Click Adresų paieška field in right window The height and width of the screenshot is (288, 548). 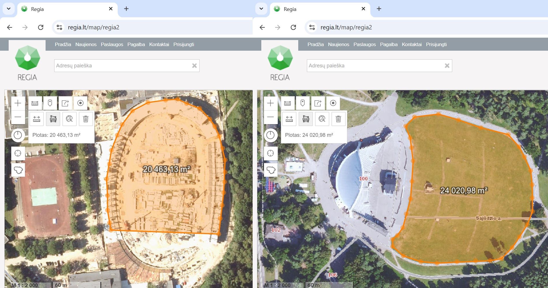click(375, 66)
